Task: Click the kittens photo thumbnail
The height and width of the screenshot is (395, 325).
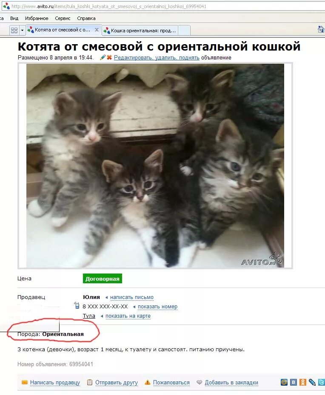Action: 155,166
